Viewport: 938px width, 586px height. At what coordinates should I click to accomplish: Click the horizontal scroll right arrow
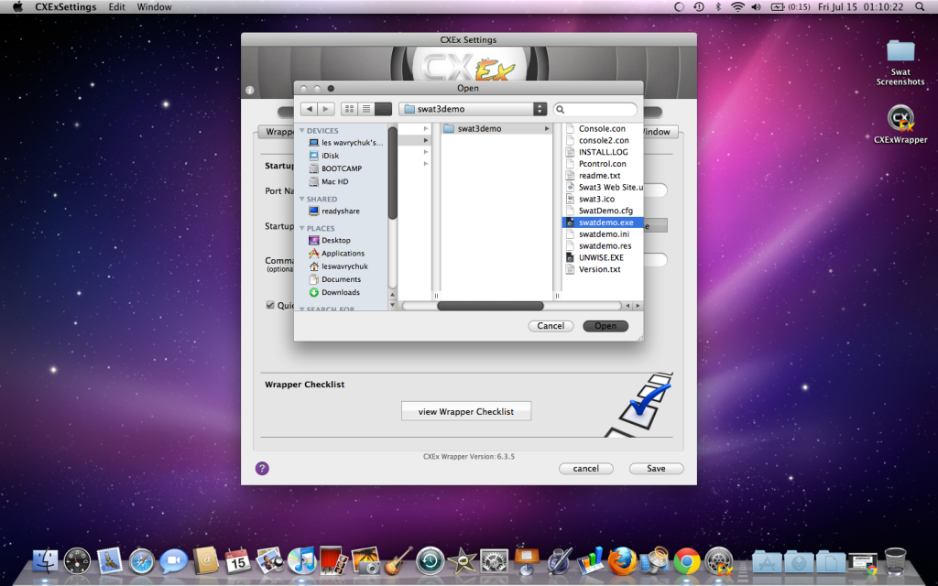(638, 306)
